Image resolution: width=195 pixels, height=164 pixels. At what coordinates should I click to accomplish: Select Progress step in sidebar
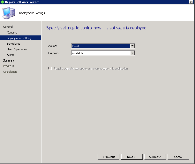[x=8, y=66]
